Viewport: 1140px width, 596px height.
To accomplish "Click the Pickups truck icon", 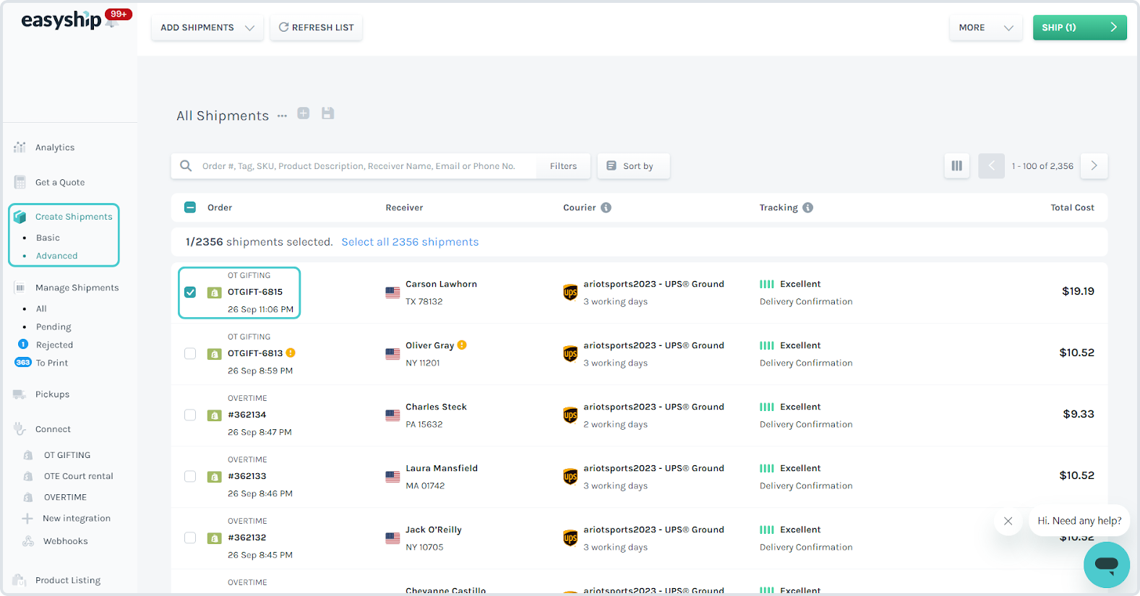I will coord(20,394).
